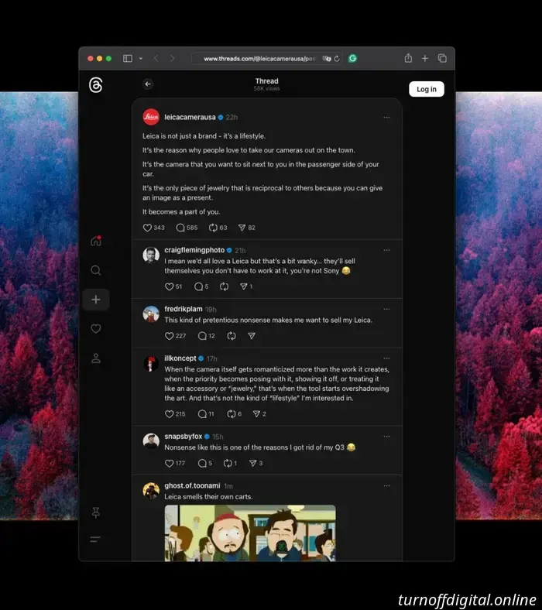Open craigflemingphoto's avatar picture
The image size is (542, 610).
151,255
